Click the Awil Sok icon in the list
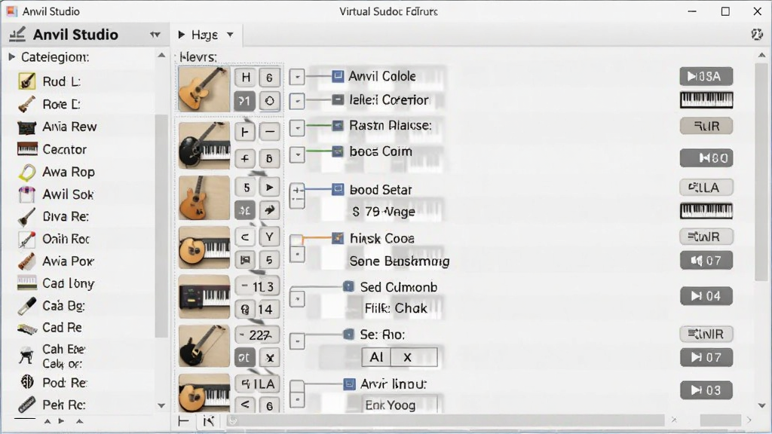This screenshot has width=772, height=434. 27,194
